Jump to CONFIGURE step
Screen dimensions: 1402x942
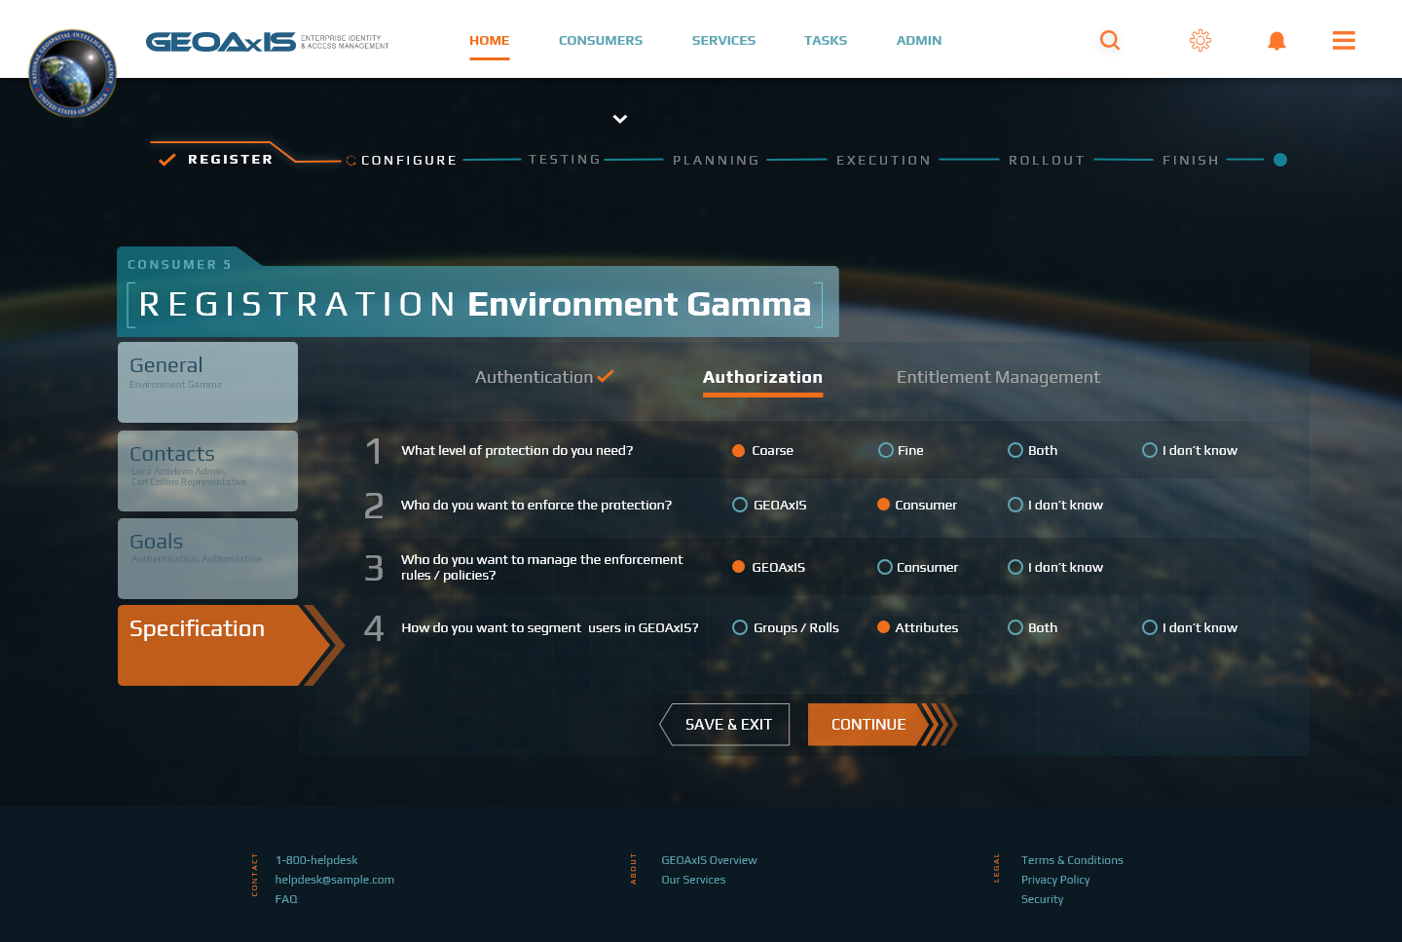click(x=409, y=161)
